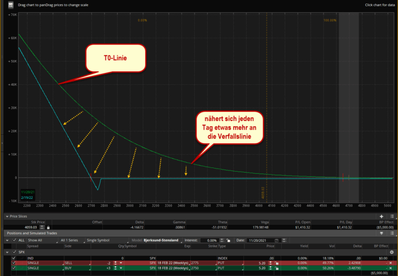398x276 pixels.
Task: Open the date picker calendar icon
Action: 278,240
